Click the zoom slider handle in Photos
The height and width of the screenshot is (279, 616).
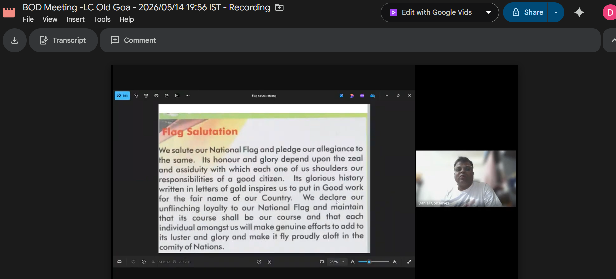[369, 262]
